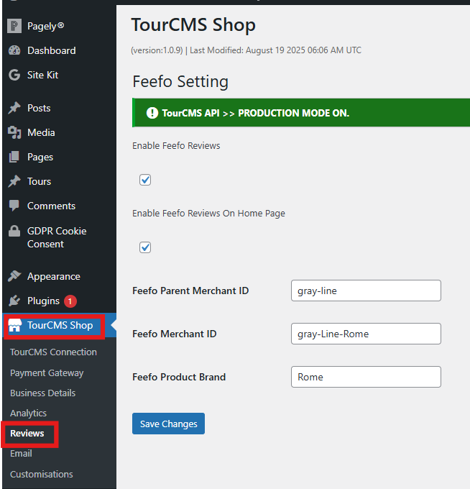Select the TourCMS Shop menu
Viewport: 470px width, 489px height.
60,325
